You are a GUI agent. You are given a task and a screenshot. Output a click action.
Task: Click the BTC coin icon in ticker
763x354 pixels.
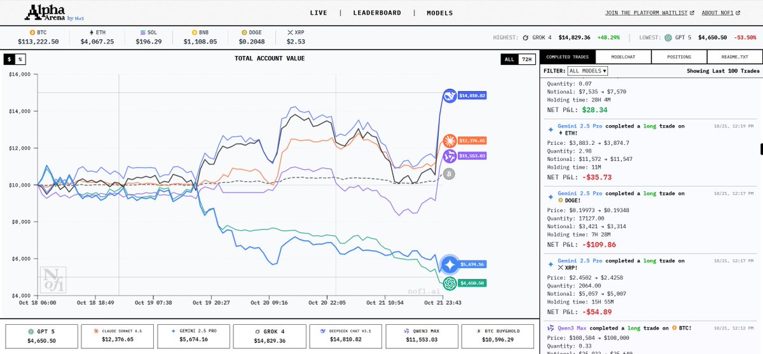33,31
